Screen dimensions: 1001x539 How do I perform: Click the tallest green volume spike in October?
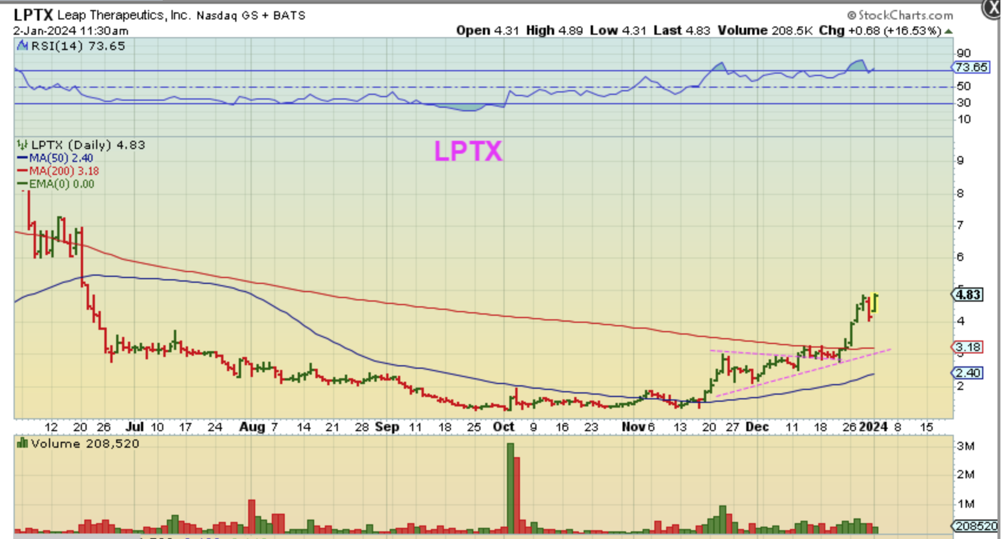tap(510, 488)
